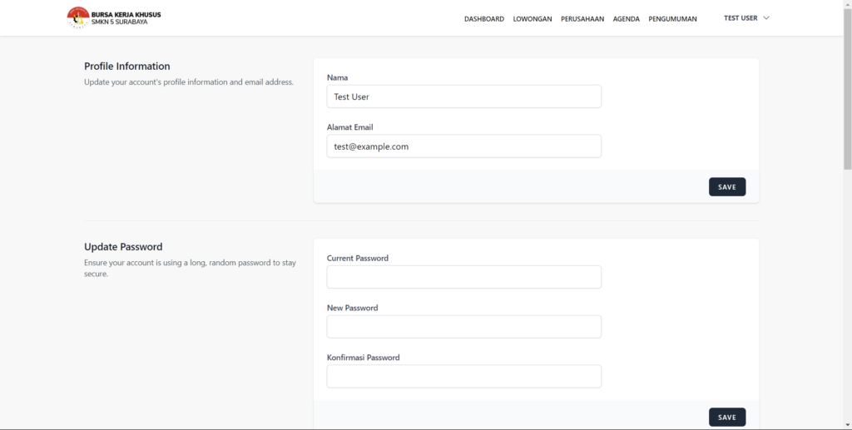Click the TEST USER account name

tap(741, 18)
